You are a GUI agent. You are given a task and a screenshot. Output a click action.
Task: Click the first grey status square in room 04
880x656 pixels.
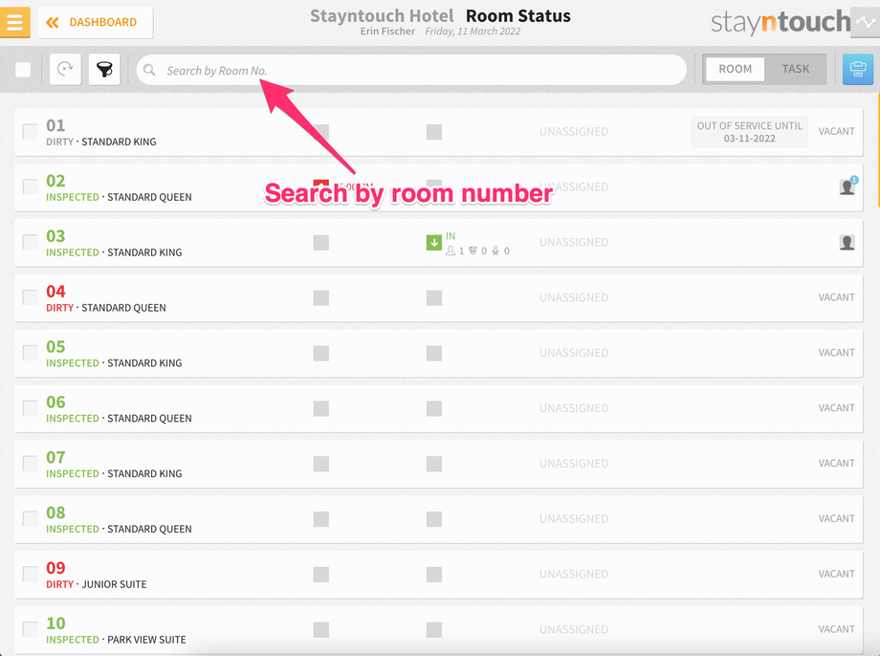pyautogui.click(x=321, y=298)
